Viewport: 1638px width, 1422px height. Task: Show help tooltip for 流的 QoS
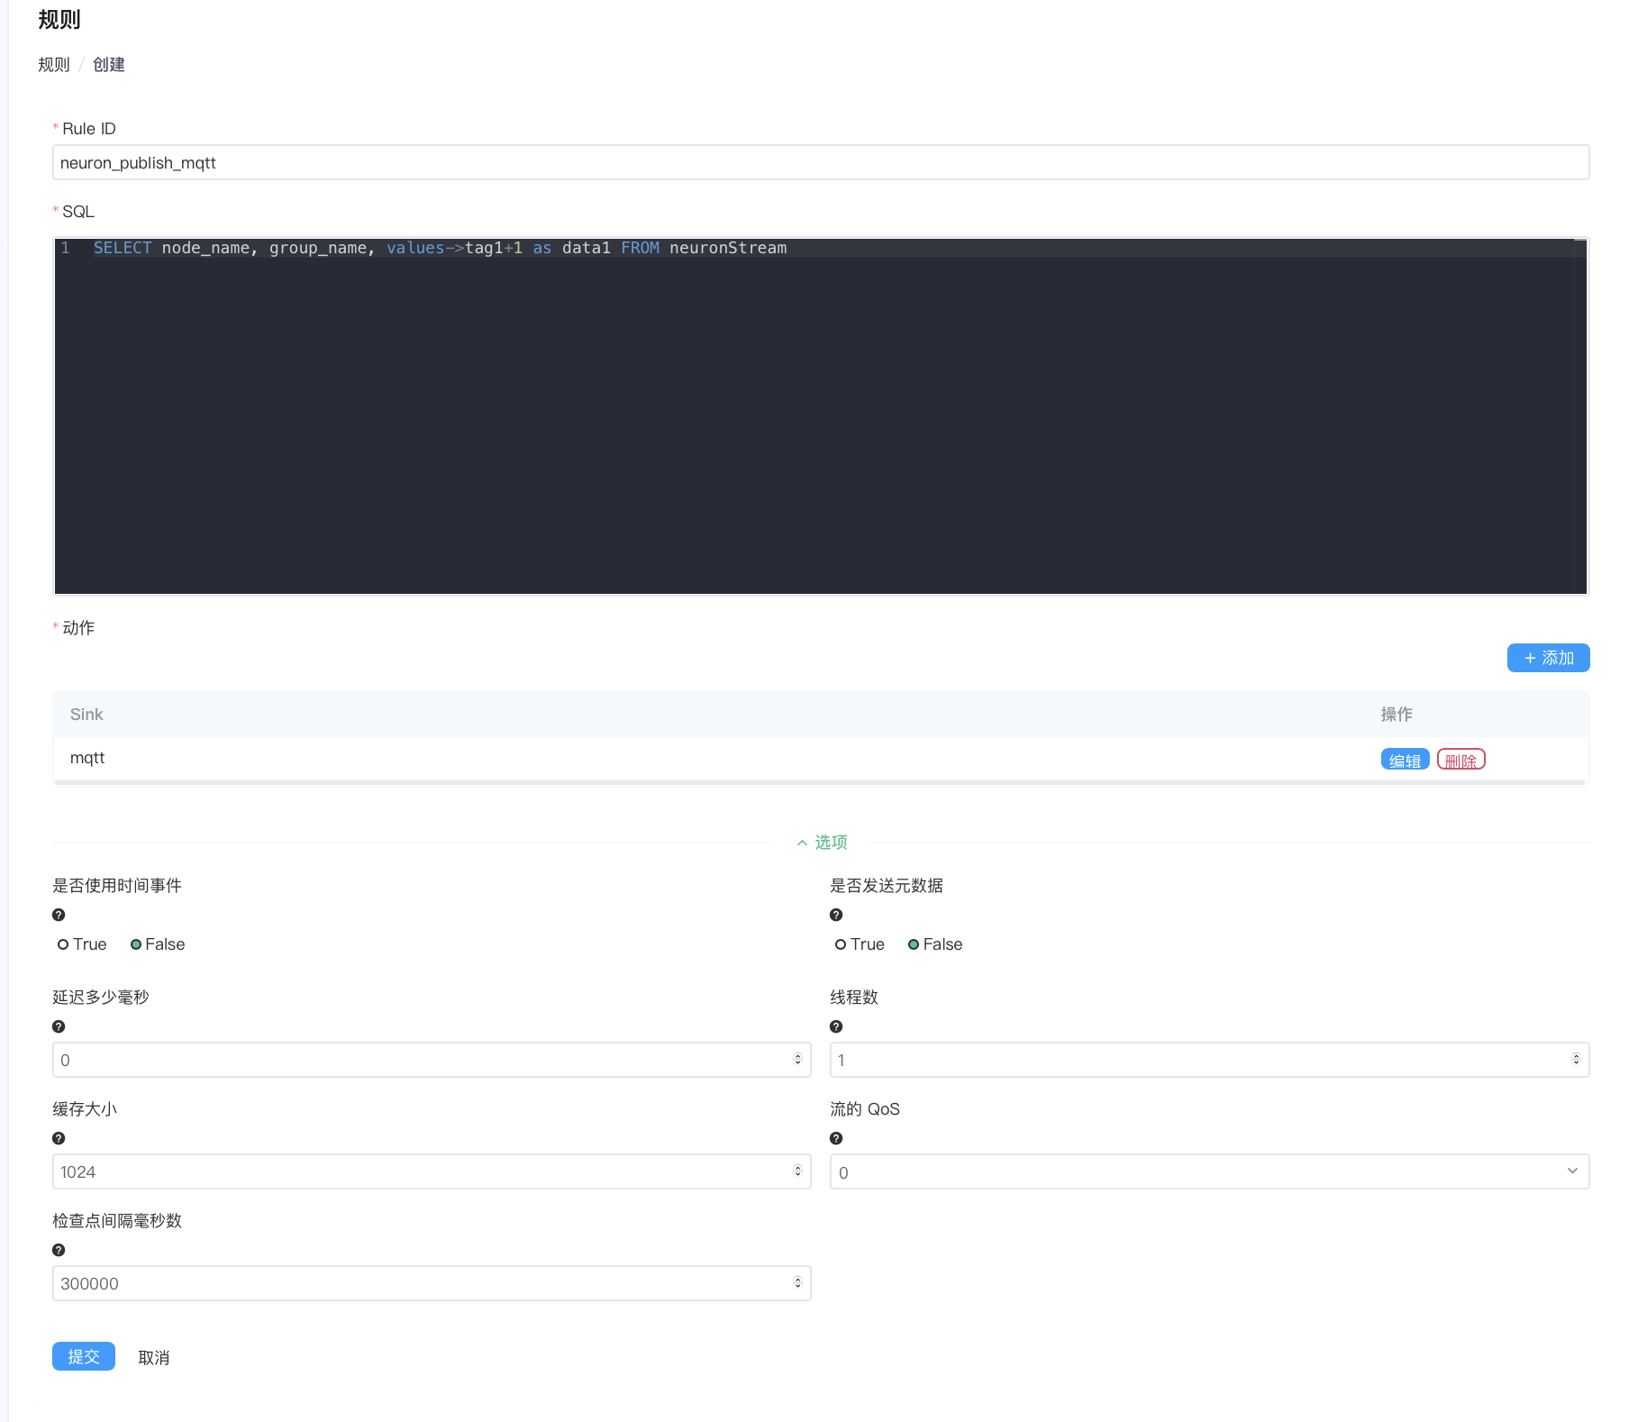coord(836,1138)
